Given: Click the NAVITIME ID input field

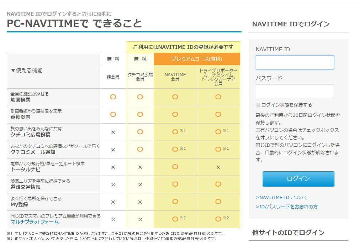Looking at the screenshot, I should coord(295,62).
